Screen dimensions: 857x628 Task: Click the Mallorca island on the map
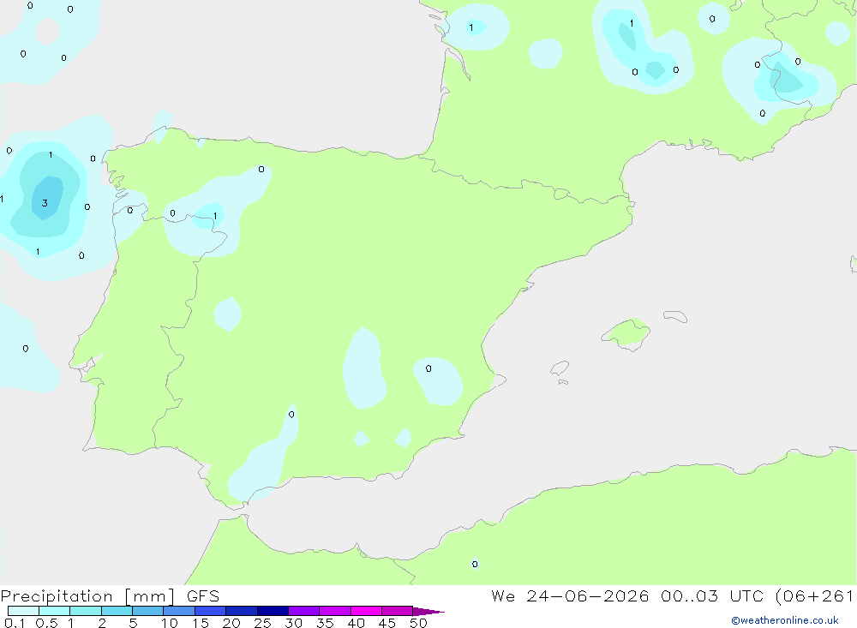[x=626, y=333]
